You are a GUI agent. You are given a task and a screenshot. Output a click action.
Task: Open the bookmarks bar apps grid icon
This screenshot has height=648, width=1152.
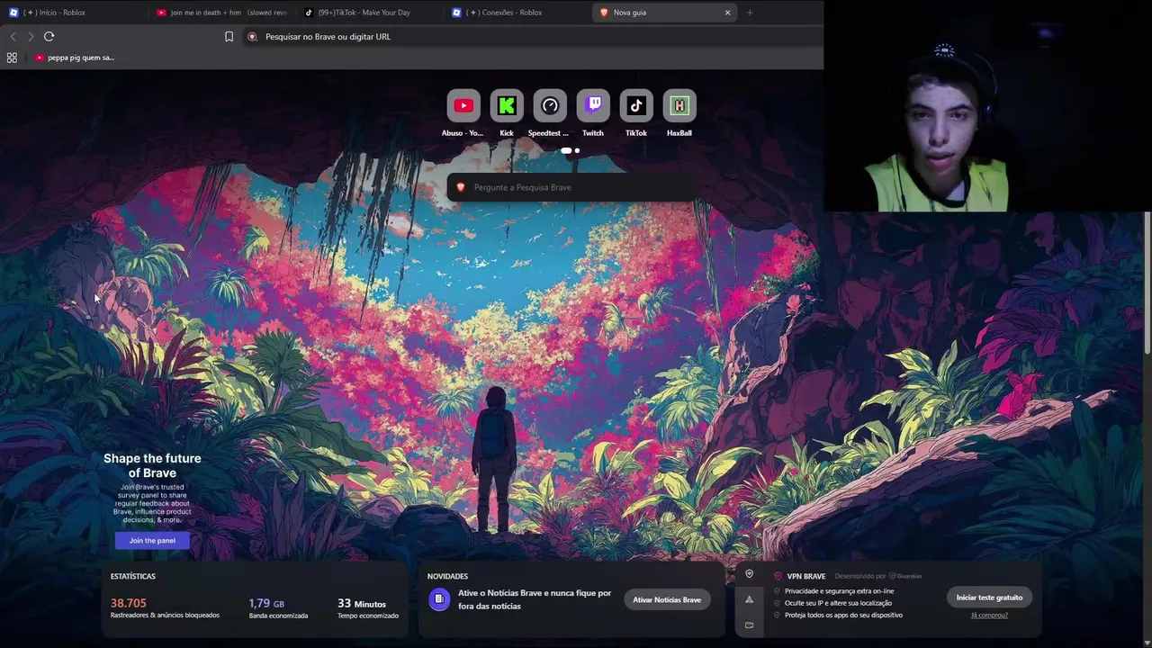point(12,58)
